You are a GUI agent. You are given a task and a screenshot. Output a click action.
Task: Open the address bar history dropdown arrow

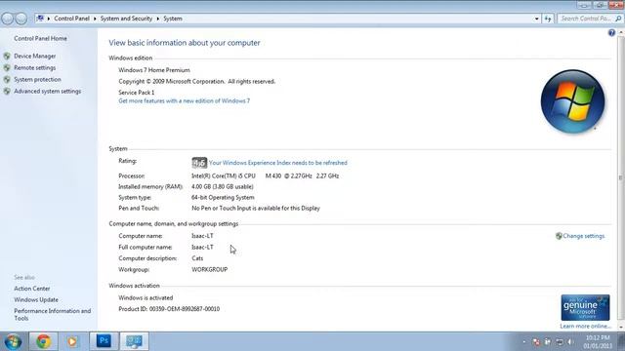536,19
